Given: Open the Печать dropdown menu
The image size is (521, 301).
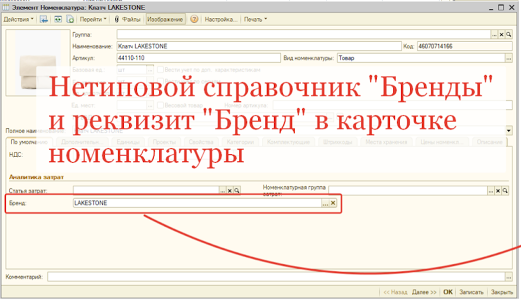Looking at the screenshot, I should (x=255, y=19).
